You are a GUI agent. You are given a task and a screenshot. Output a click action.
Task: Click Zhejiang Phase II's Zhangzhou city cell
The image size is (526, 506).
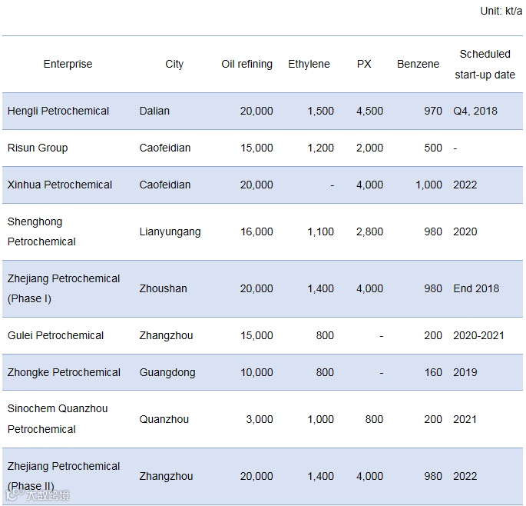tap(166, 476)
